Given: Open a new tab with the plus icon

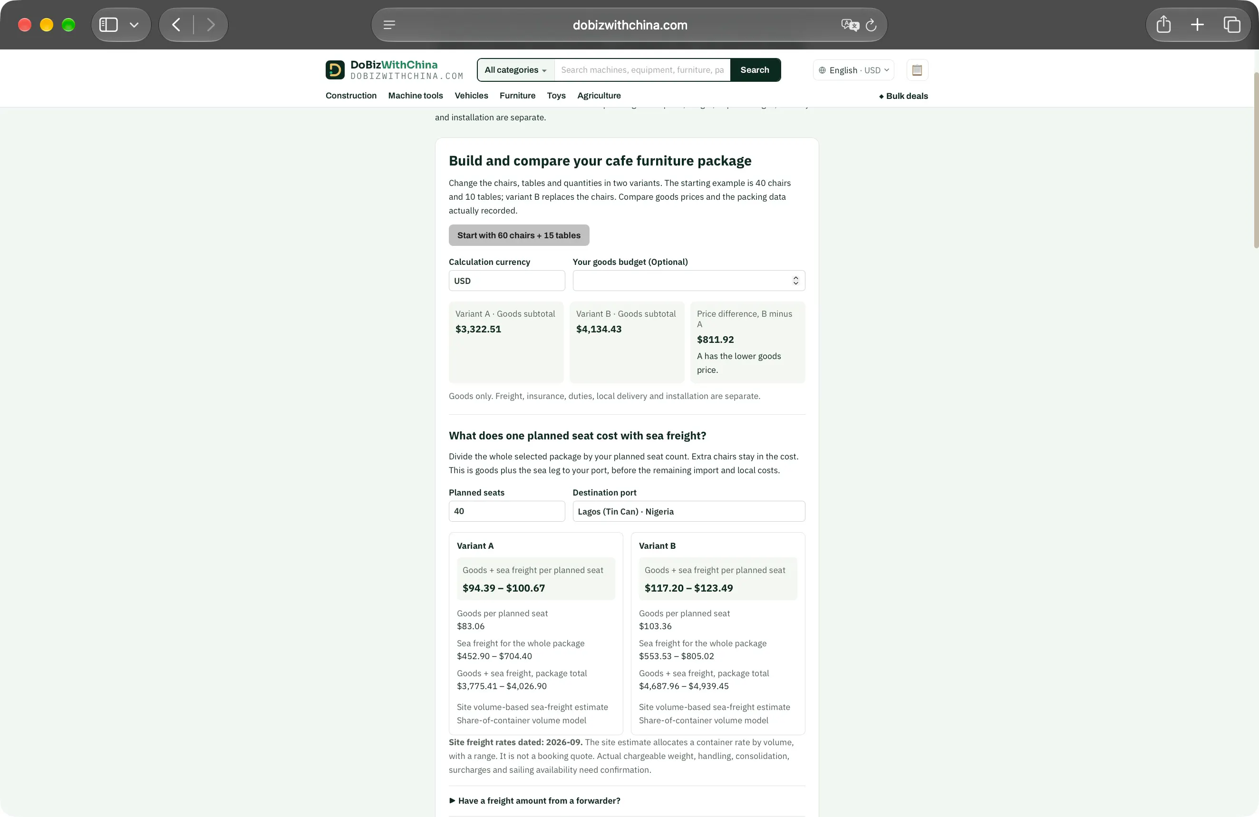Looking at the screenshot, I should coord(1197,24).
